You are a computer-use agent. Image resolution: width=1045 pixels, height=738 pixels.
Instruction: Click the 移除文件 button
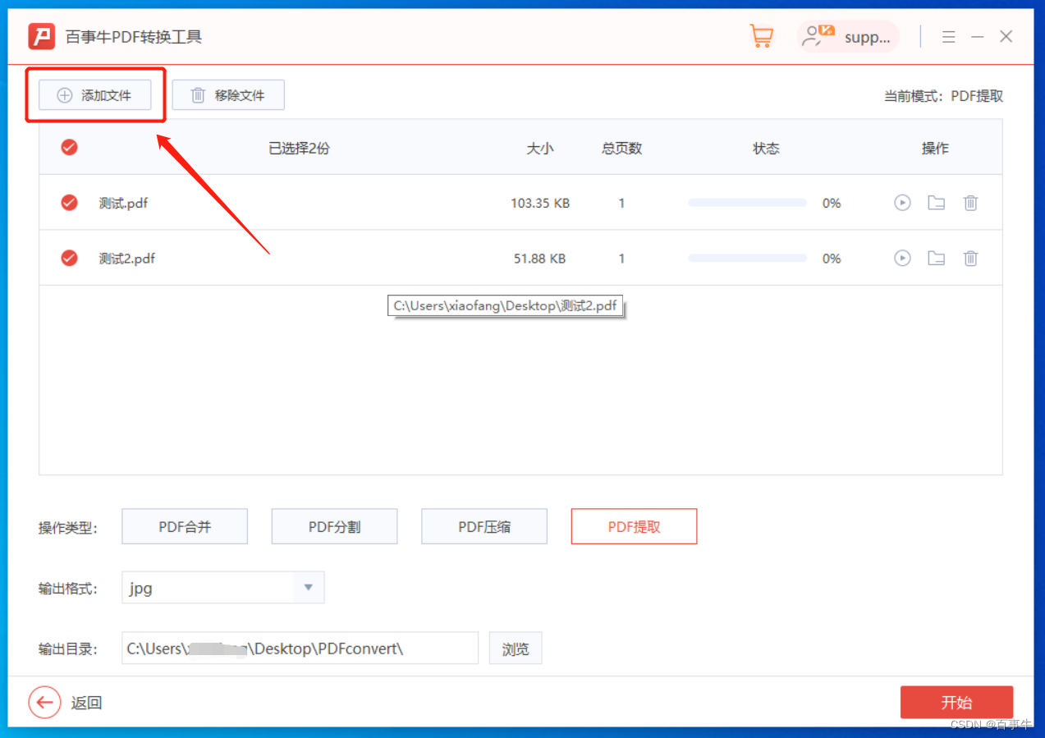click(228, 95)
